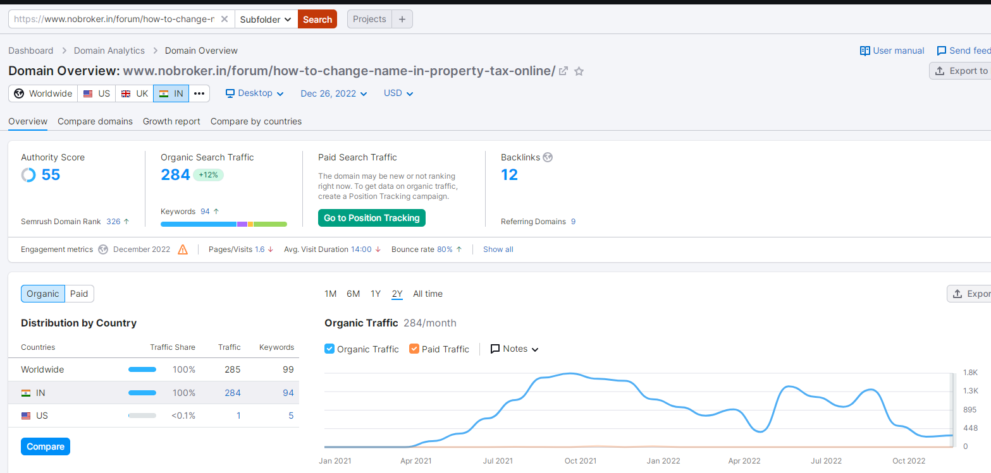Click US row keywords value 5
991x473 pixels.
click(291, 416)
